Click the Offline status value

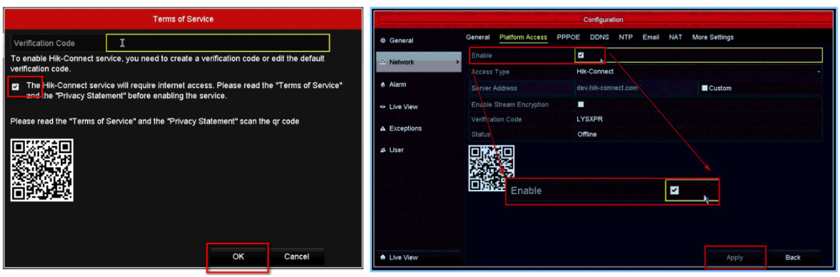click(587, 134)
